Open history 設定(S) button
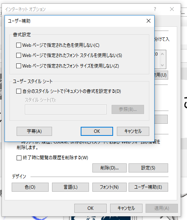The image size is (187, 220). click(x=148, y=168)
